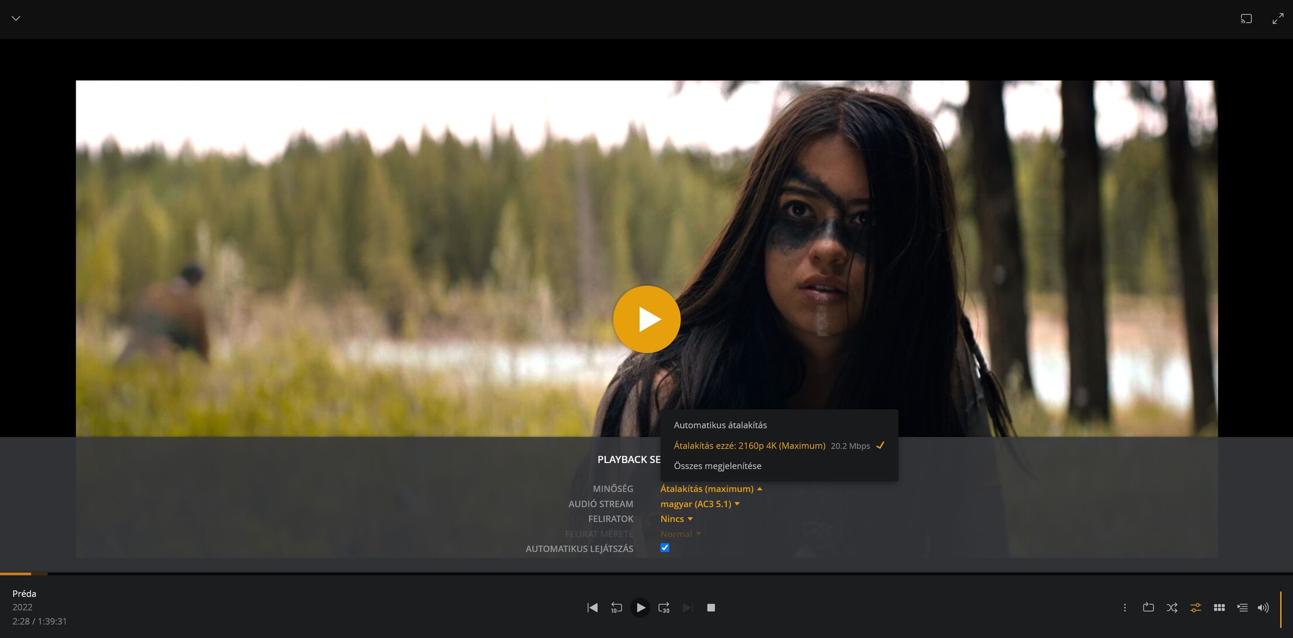Rewind 10 seconds
Viewport: 1293px width, 638px height.
click(x=616, y=608)
